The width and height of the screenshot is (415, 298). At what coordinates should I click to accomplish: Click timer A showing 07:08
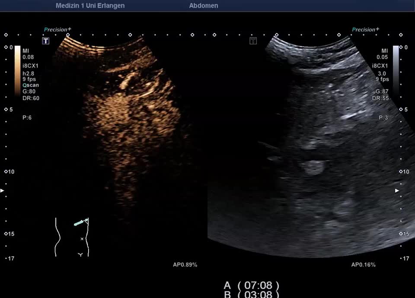[251, 285]
